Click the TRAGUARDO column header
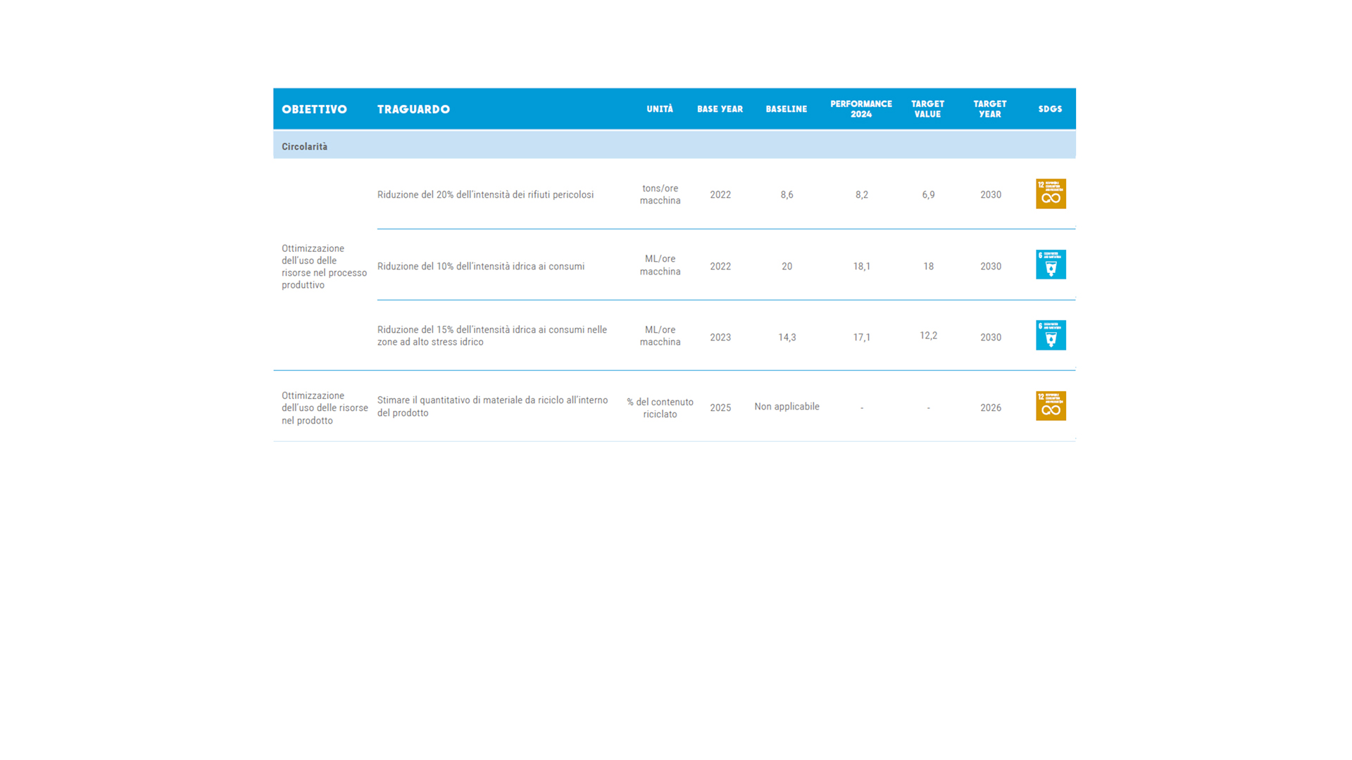Screen dimensions: 1352x760 (413, 109)
